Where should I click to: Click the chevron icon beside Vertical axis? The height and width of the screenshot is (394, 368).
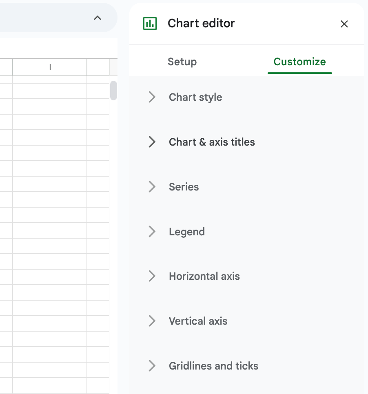pyautogui.click(x=152, y=321)
